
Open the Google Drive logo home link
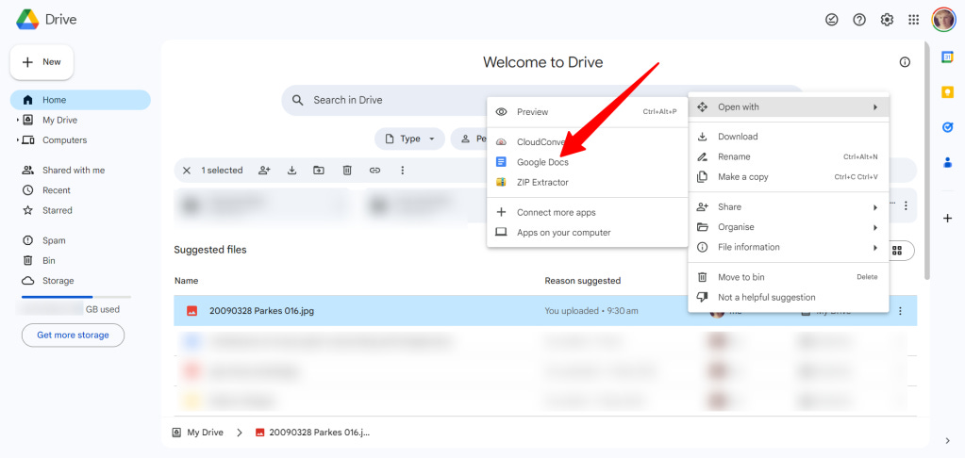tap(47, 20)
